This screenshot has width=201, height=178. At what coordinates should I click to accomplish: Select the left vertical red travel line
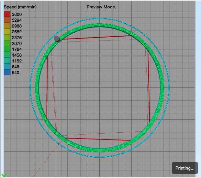point(47,87)
